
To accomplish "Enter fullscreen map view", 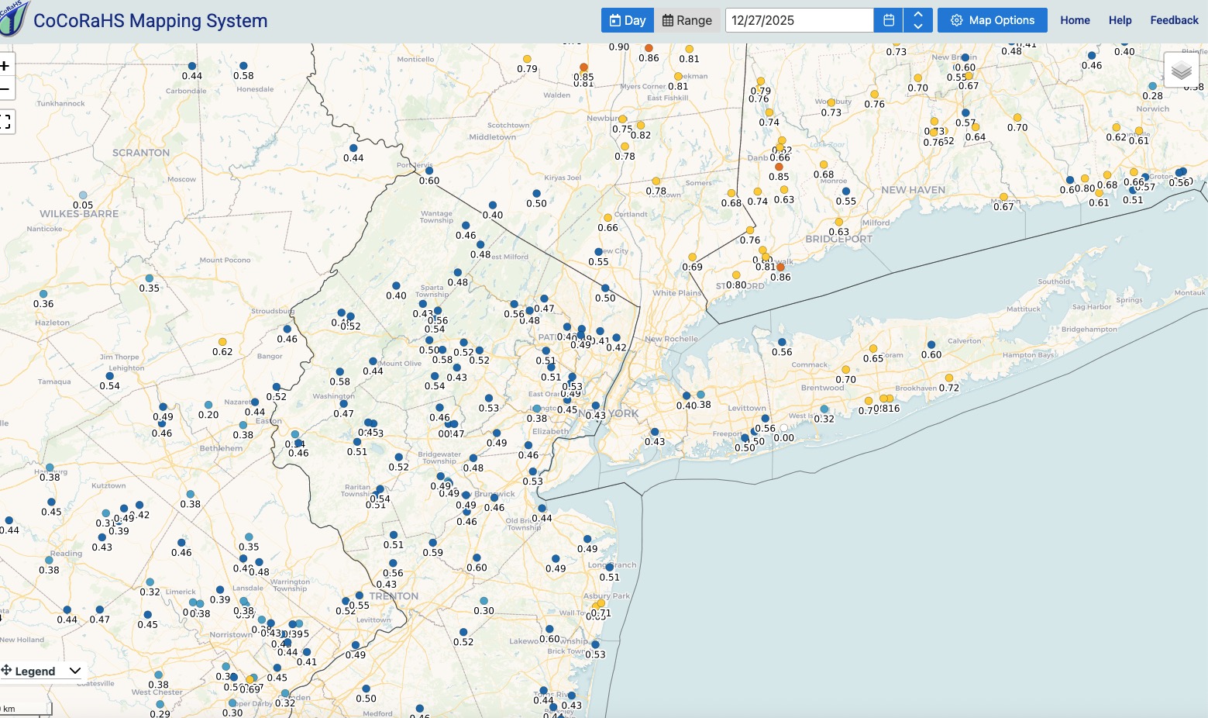I will [x=5, y=121].
